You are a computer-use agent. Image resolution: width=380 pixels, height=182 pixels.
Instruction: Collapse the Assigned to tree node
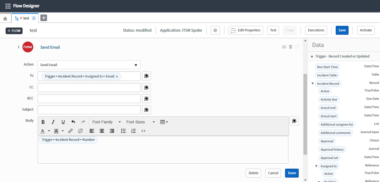316,166
